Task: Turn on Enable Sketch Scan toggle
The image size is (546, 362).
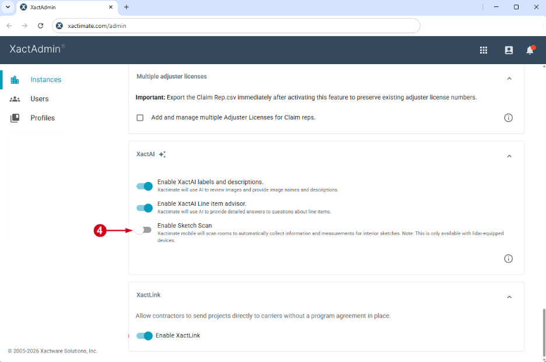Action: coord(144,230)
